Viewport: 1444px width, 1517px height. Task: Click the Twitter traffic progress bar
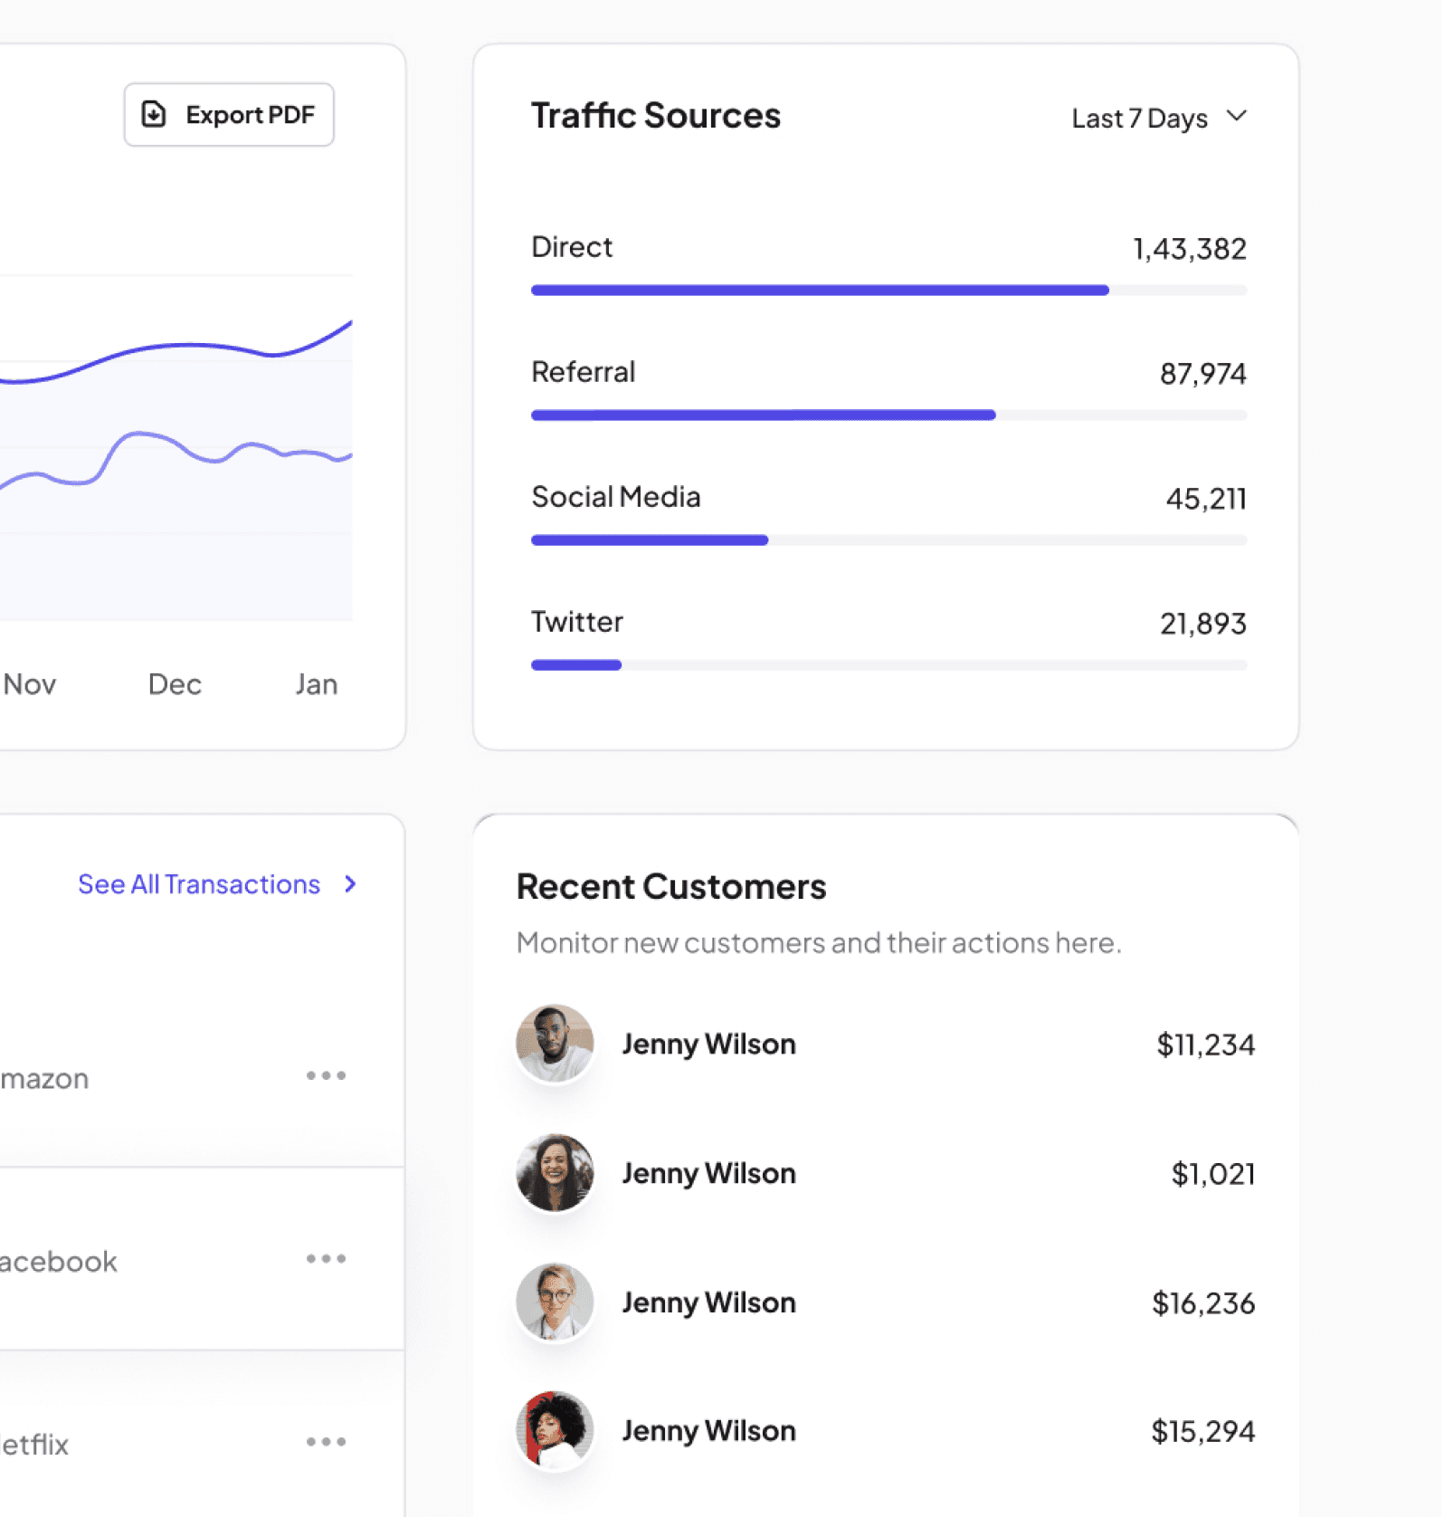point(888,665)
